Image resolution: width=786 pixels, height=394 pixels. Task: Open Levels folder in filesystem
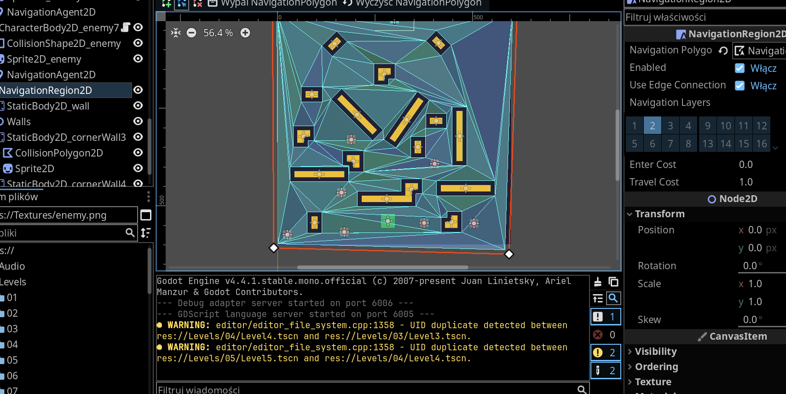point(13,282)
